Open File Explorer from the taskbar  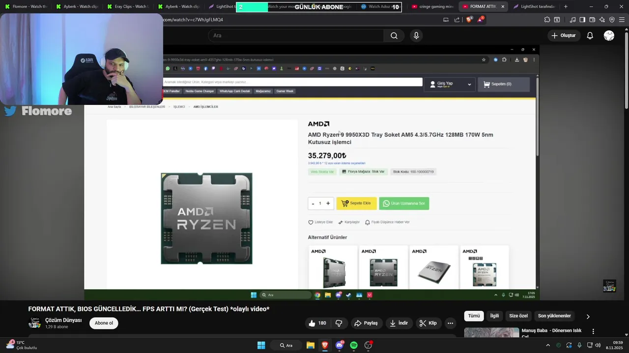click(x=311, y=345)
